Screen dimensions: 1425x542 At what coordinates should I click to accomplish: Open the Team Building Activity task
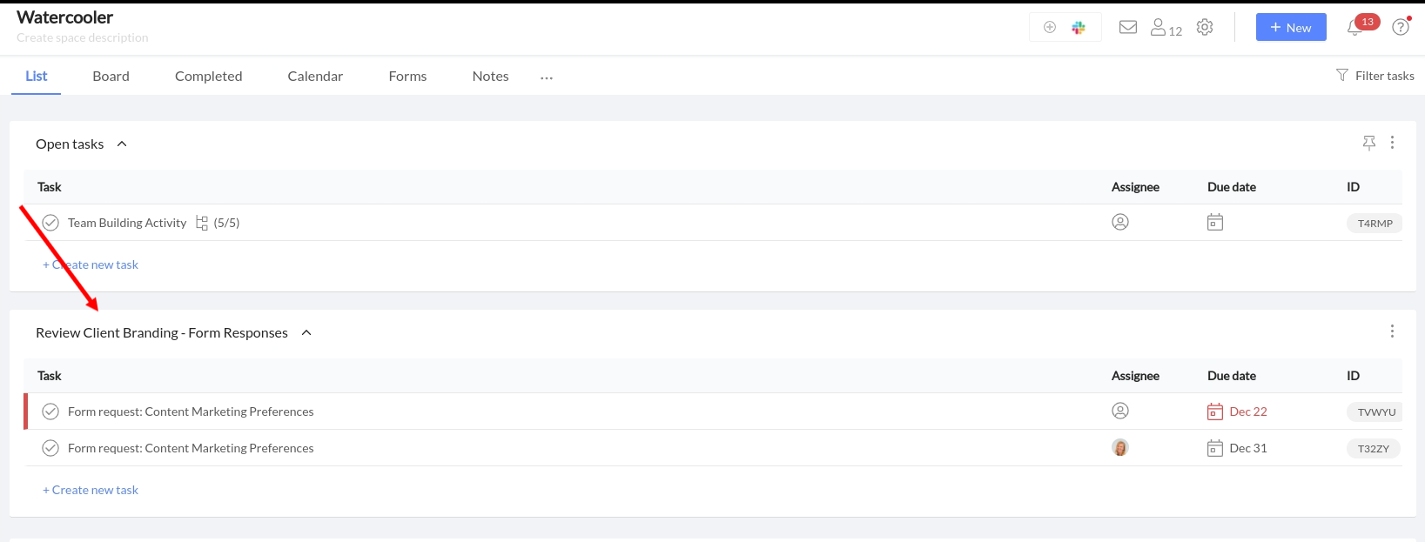point(127,223)
